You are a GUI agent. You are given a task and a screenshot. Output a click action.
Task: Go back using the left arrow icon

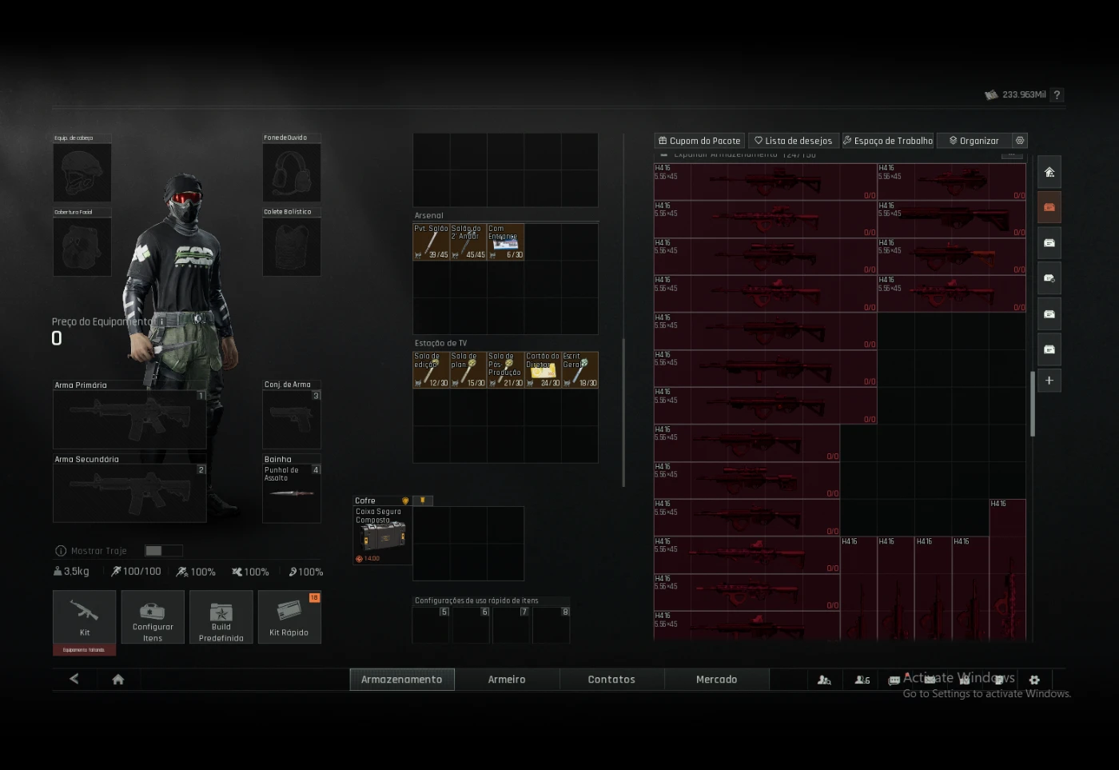(74, 680)
